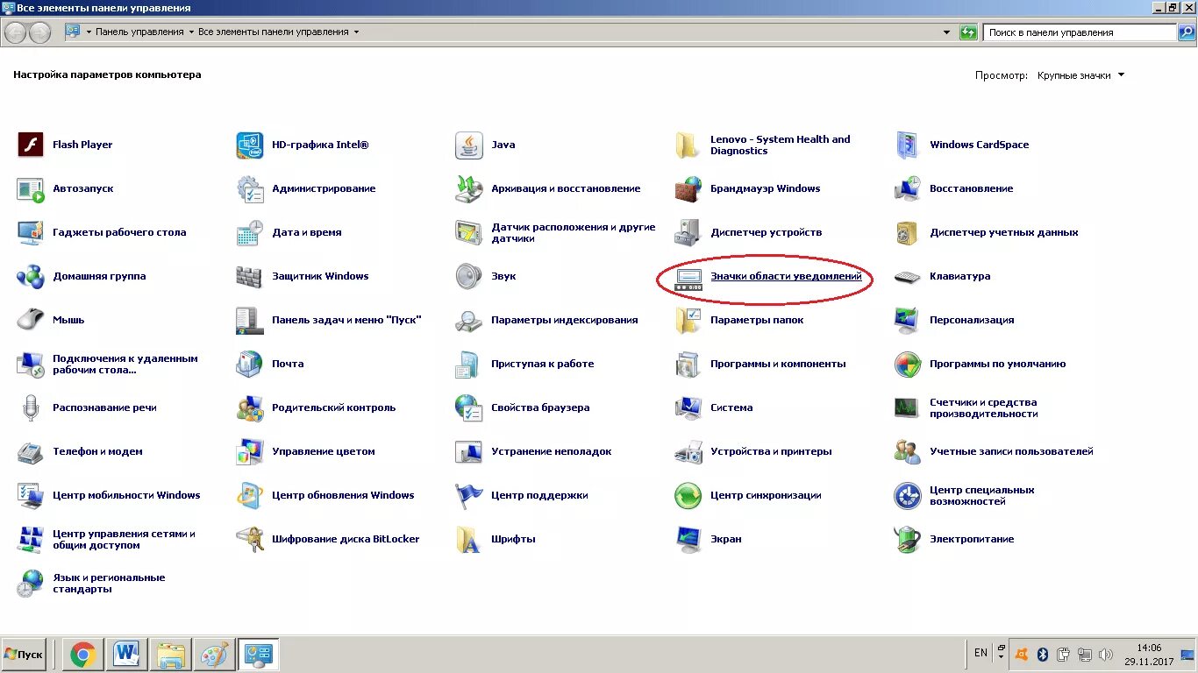Click the Все элементы панели управления breadcrumb segment
The height and width of the screenshot is (673, 1198).
coord(273,32)
